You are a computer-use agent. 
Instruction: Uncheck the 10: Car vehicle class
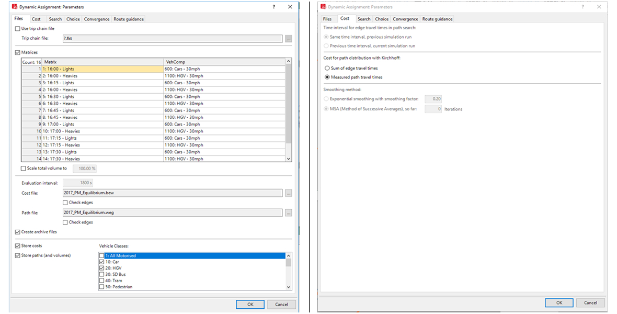[102, 262]
